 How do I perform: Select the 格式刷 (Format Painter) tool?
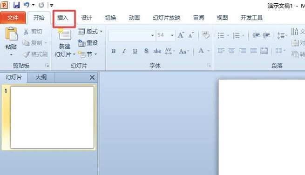(35, 54)
